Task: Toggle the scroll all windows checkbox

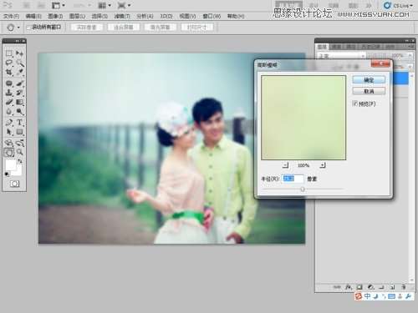Action: 28,28
